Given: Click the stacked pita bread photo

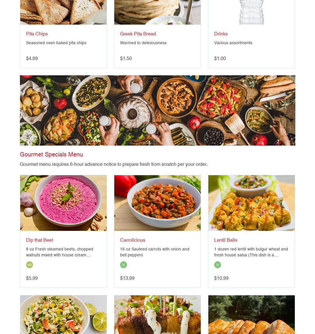Looking at the screenshot, I should tap(157, 12).
